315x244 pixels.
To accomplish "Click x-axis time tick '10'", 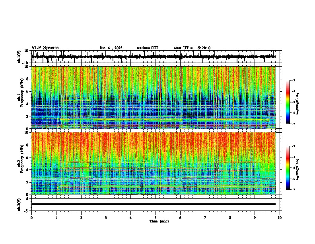I will click(x=280, y=218).
